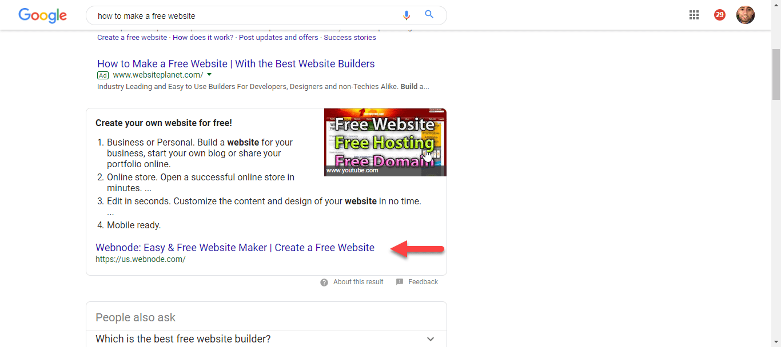Click the Feedback flag icon
781x347 pixels.
400,282
